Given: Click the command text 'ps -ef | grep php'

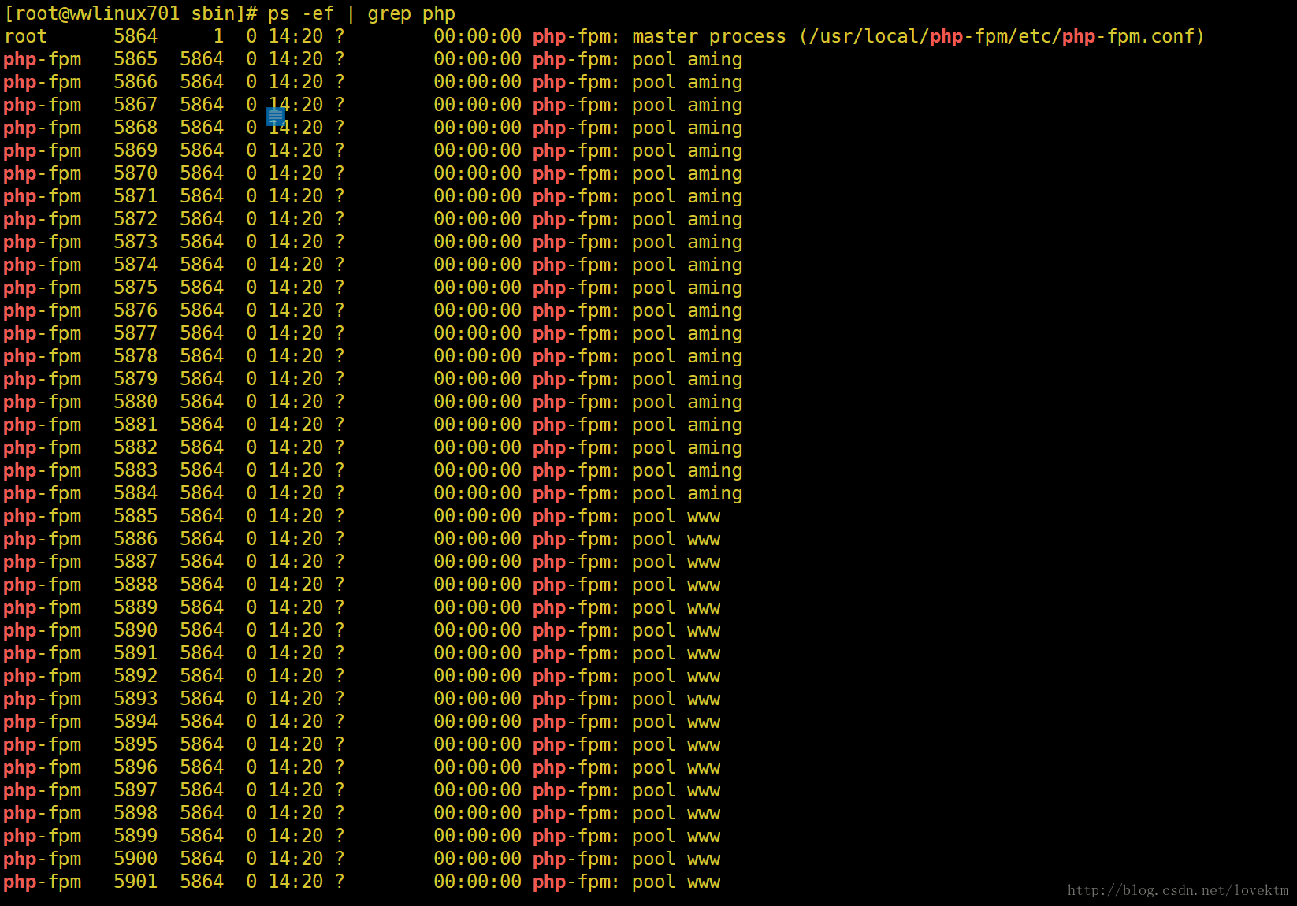Looking at the screenshot, I should click(x=362, y=14).
